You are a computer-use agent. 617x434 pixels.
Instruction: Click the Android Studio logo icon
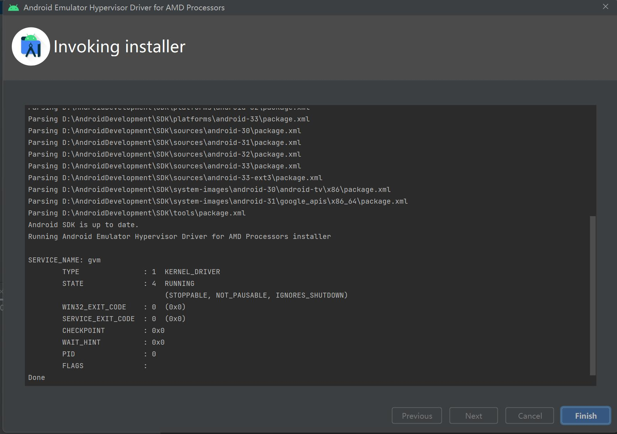coord(31,46)
